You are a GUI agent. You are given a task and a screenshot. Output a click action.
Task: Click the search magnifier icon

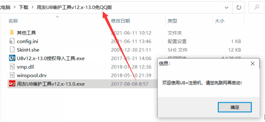click(257, 7)
